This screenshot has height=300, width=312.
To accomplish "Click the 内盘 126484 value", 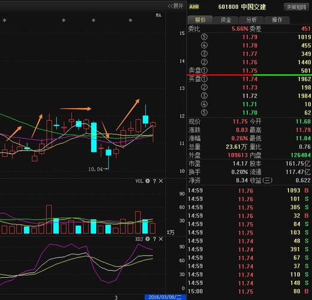I will (x=301, y=155).
